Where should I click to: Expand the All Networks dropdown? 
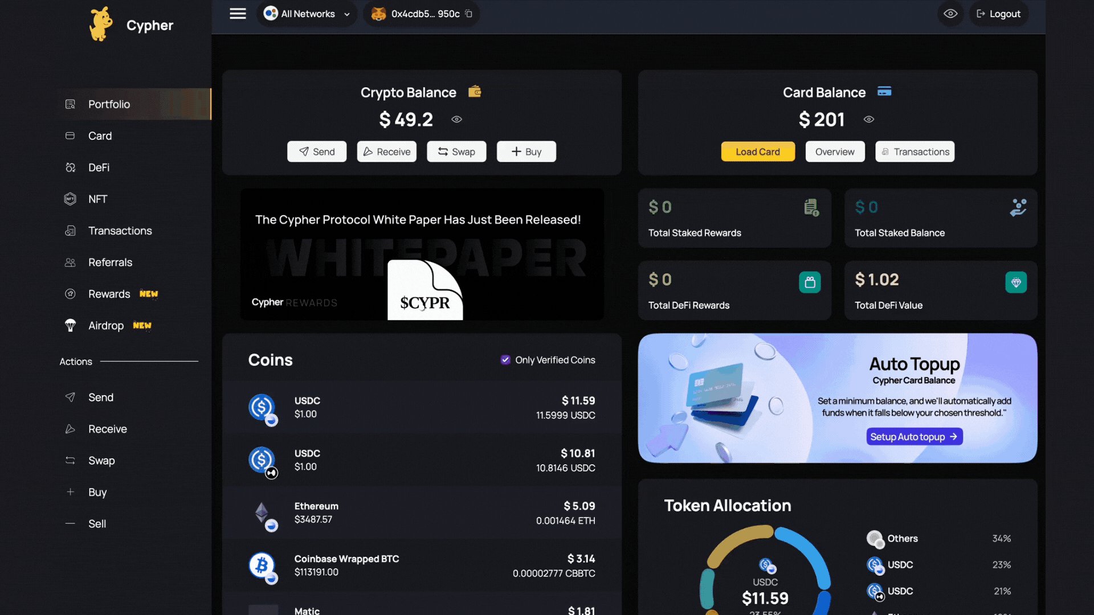click(308, 14)
